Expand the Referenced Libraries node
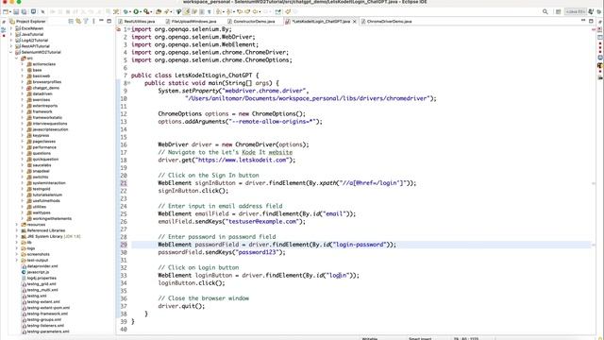The width and height of the screenshot is (604, 340). (x=17, y=230)
